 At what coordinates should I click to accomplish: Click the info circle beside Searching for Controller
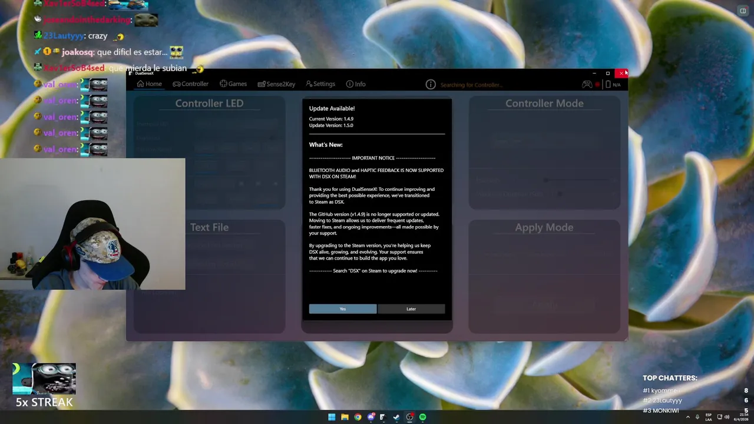[x=431, y=85]
